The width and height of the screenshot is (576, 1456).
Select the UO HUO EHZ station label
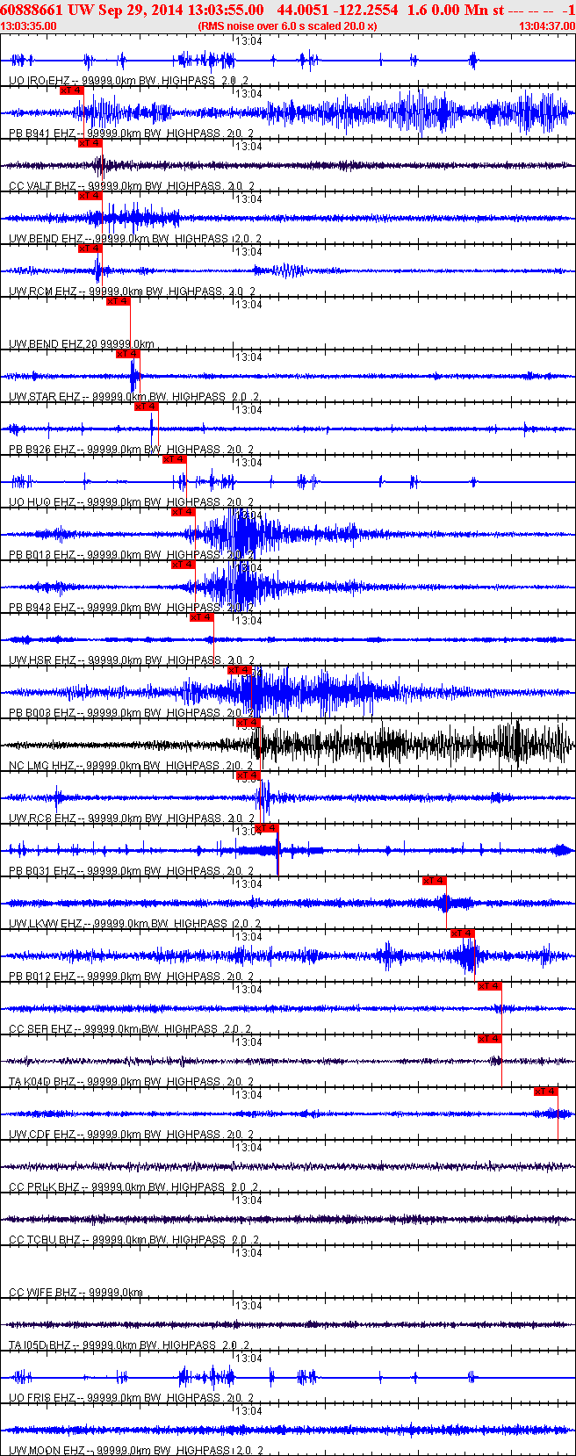point(132,502)
